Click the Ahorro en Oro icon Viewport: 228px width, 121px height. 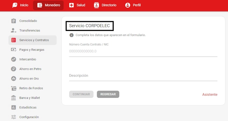(x=14, y=79)
